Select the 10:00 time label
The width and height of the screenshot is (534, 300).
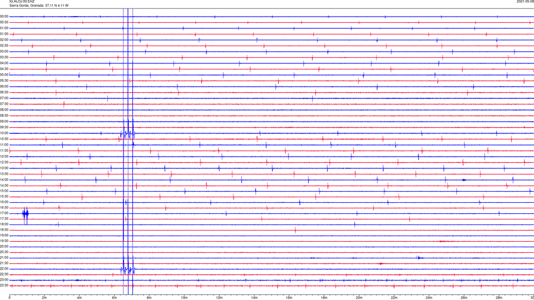click(4, 133)
